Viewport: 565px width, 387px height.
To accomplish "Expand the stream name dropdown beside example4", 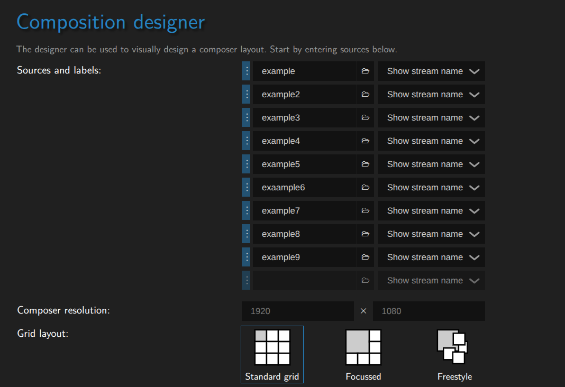I will (x=431, y=141).
